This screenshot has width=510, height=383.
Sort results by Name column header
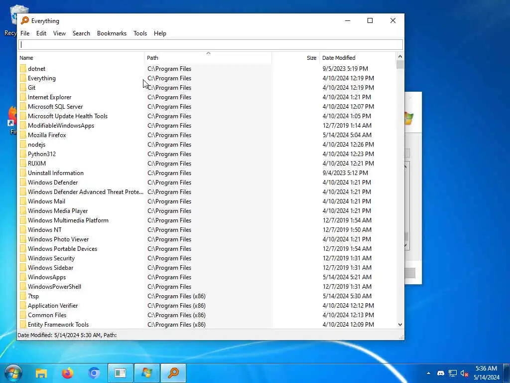click(x=81, y=58)
